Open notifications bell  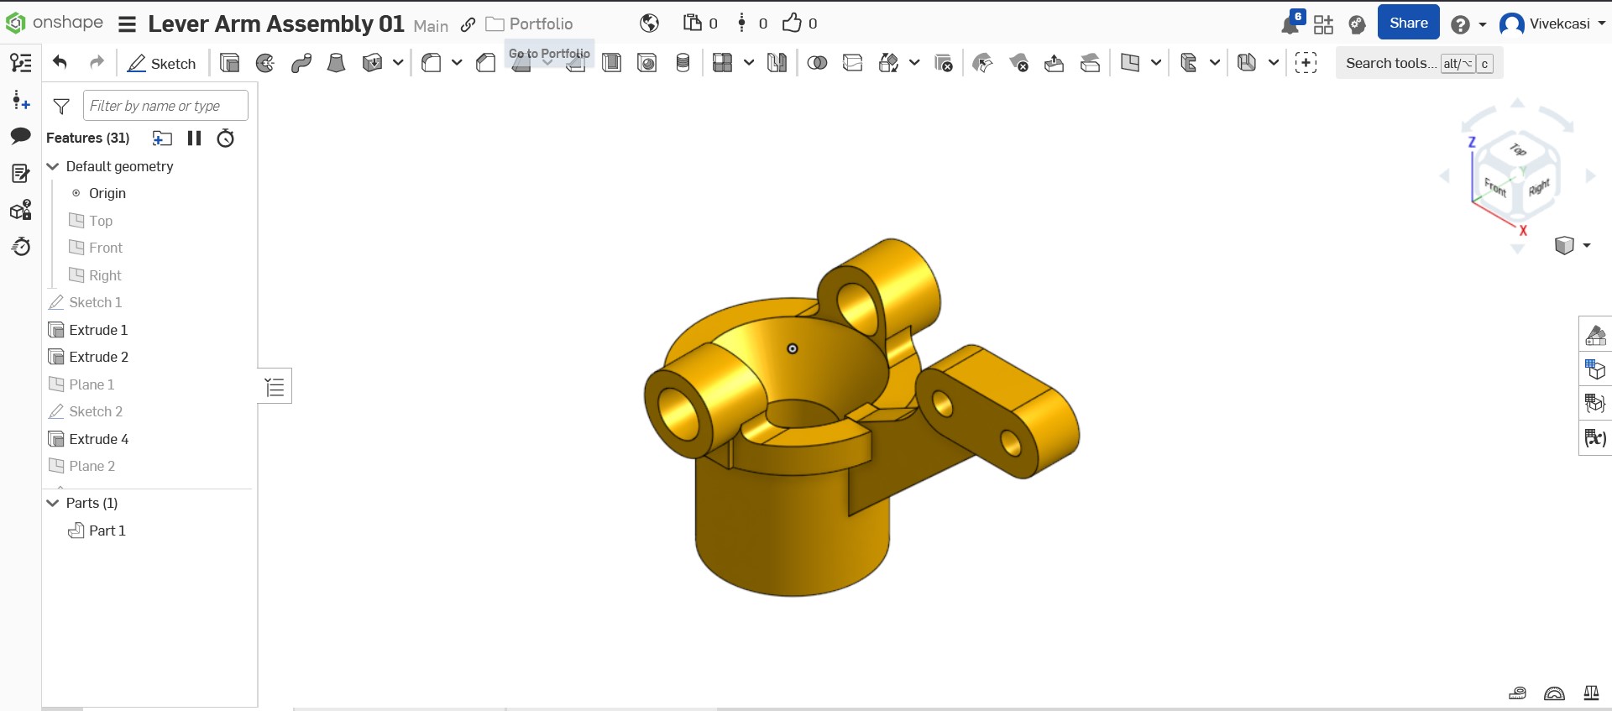pyautogui.click(x=1290, y=24)
